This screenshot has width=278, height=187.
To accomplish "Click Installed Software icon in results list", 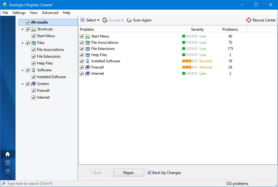I will click(87, 61).
